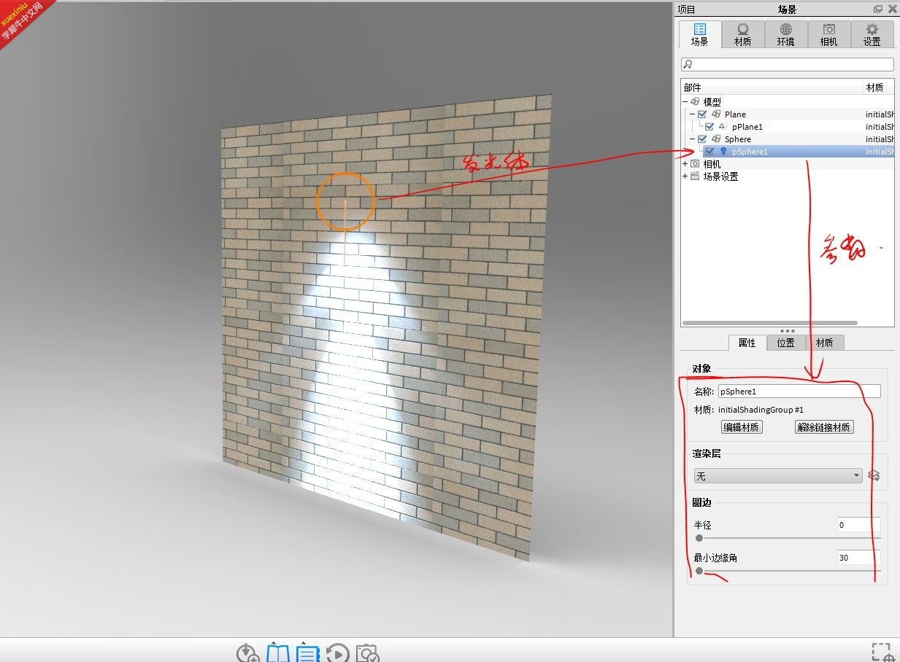Click the 材质 column header in the tree

click(x=879, y=87)
